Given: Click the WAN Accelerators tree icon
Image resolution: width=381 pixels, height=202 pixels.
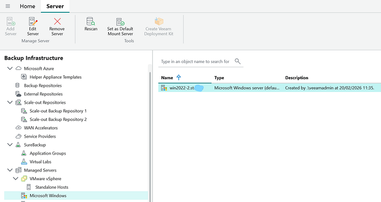Looking at the screenshot, I should tap(18, 128).
